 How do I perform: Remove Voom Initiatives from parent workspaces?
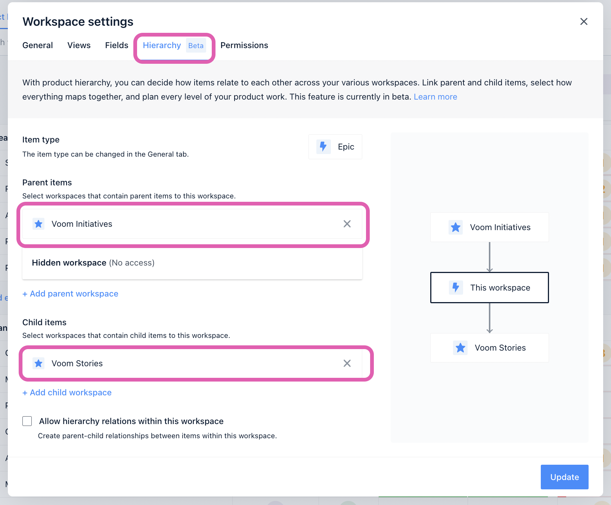(347, 224)
